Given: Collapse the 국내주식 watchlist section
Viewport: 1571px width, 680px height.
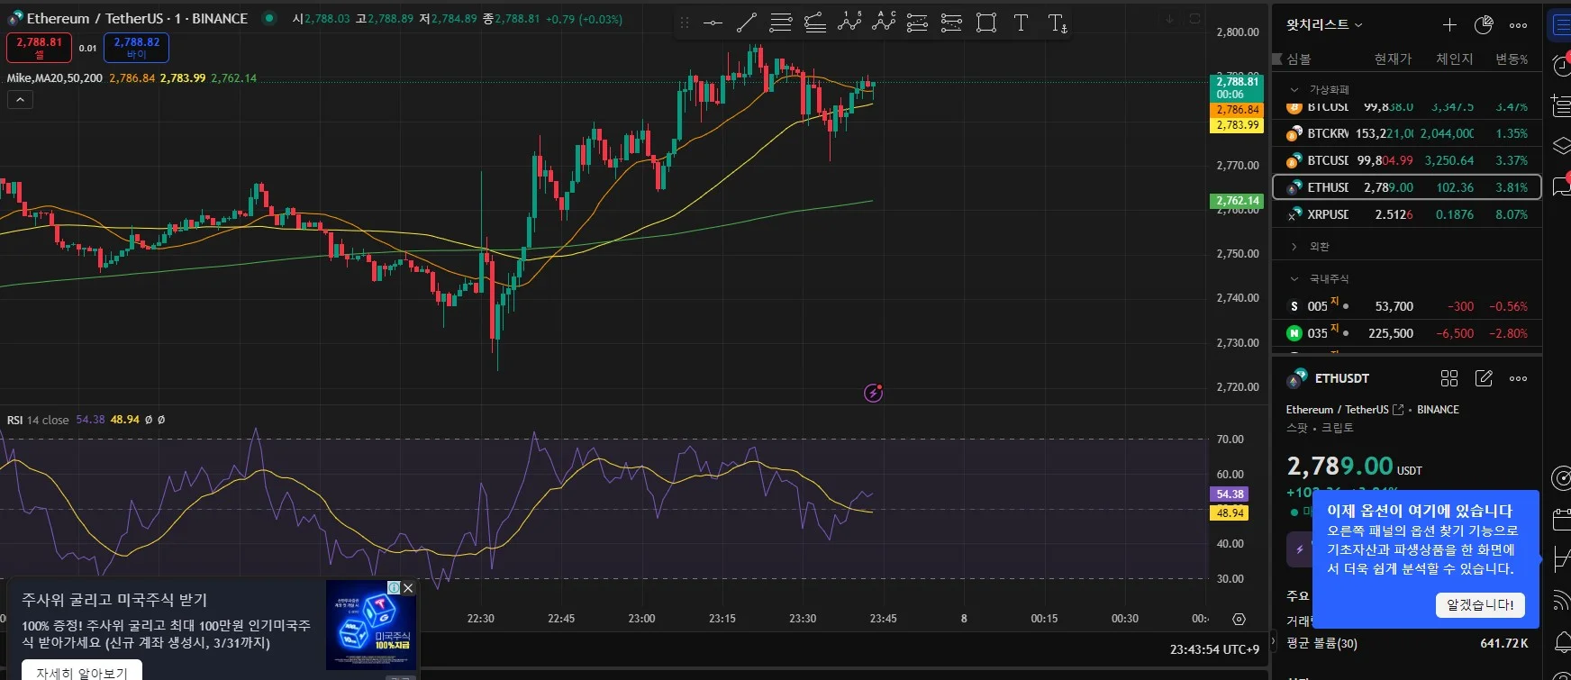Looking at the screenshot, I should point(1294,279).
